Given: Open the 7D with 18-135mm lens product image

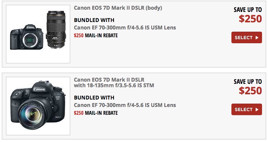Looking at the screenshot, I should point(38,106).
